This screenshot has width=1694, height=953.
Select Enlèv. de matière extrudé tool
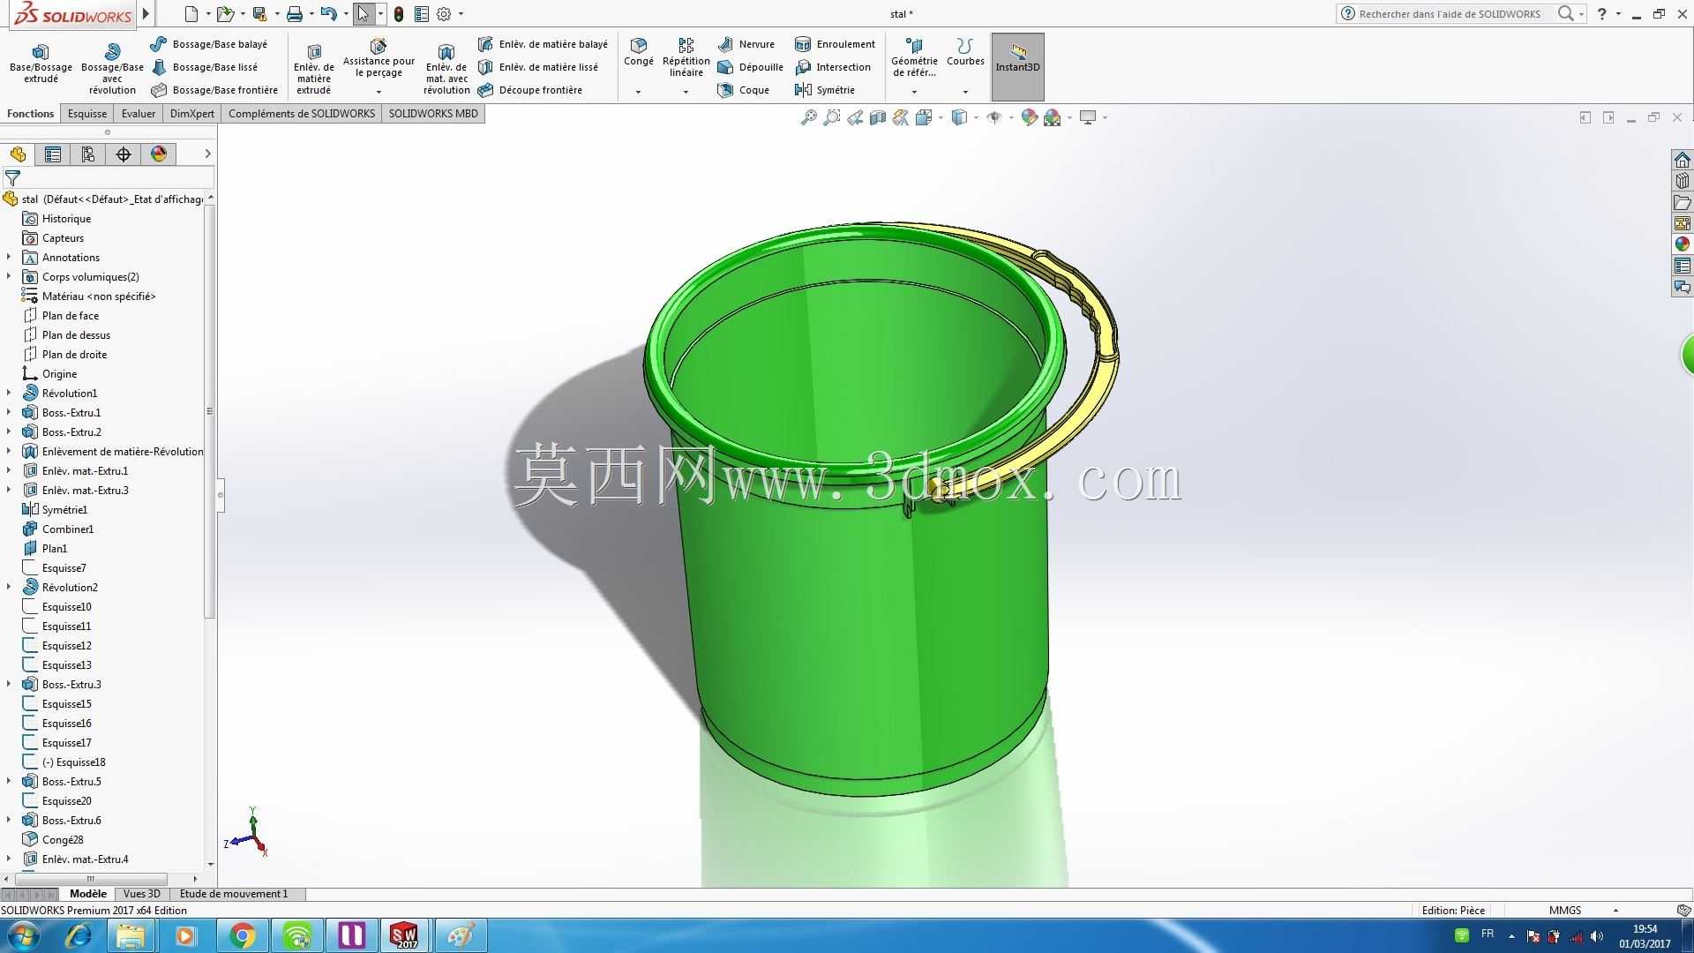coord(313,68)
